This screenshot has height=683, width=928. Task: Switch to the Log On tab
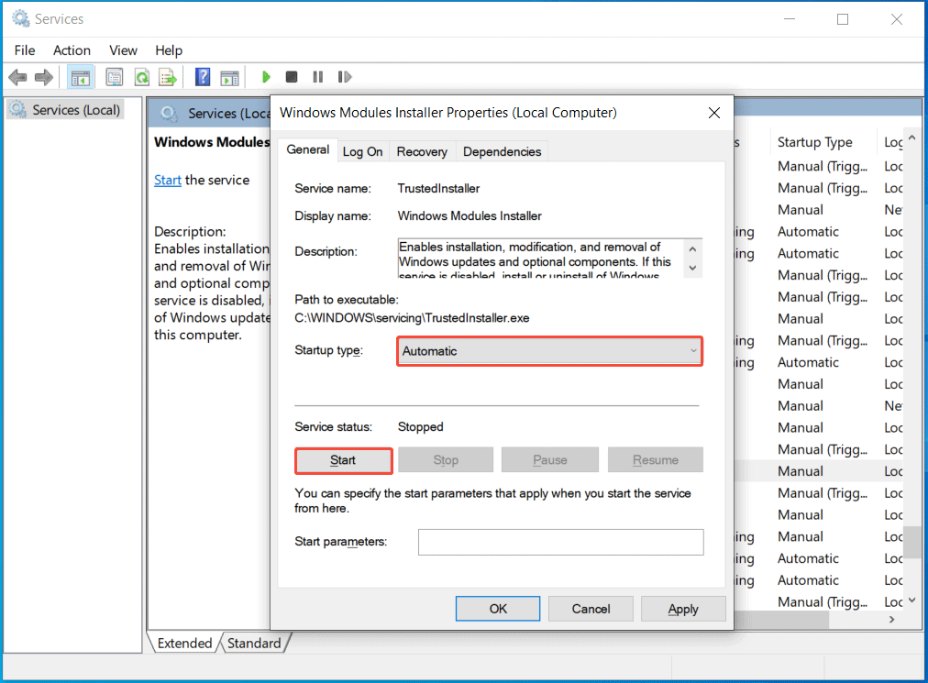pyautogui.click(x=363, y=150)
